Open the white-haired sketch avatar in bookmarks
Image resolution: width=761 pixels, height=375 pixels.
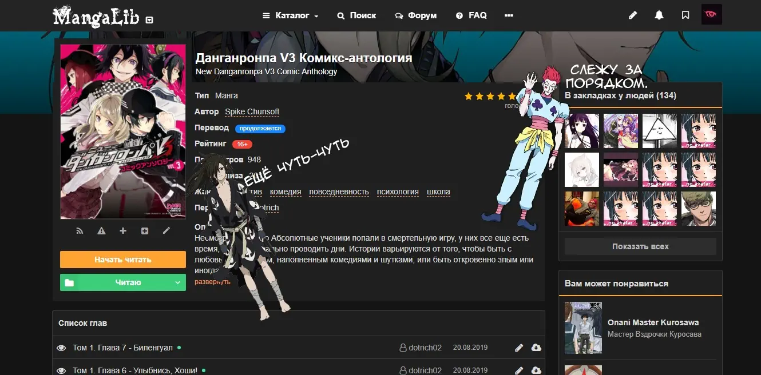point(582,170)
